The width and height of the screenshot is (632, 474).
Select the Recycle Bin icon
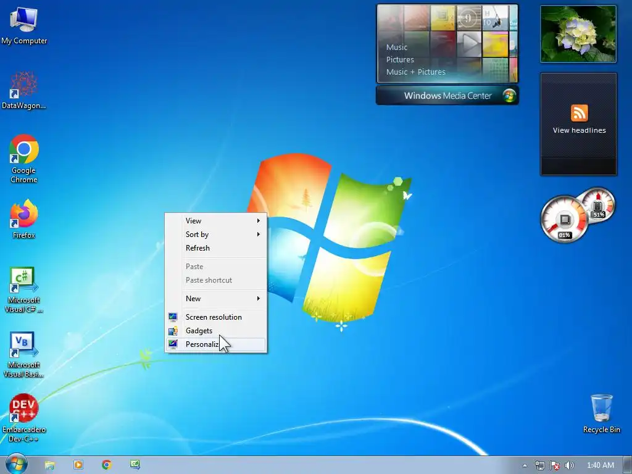click(x=601, y=414)
